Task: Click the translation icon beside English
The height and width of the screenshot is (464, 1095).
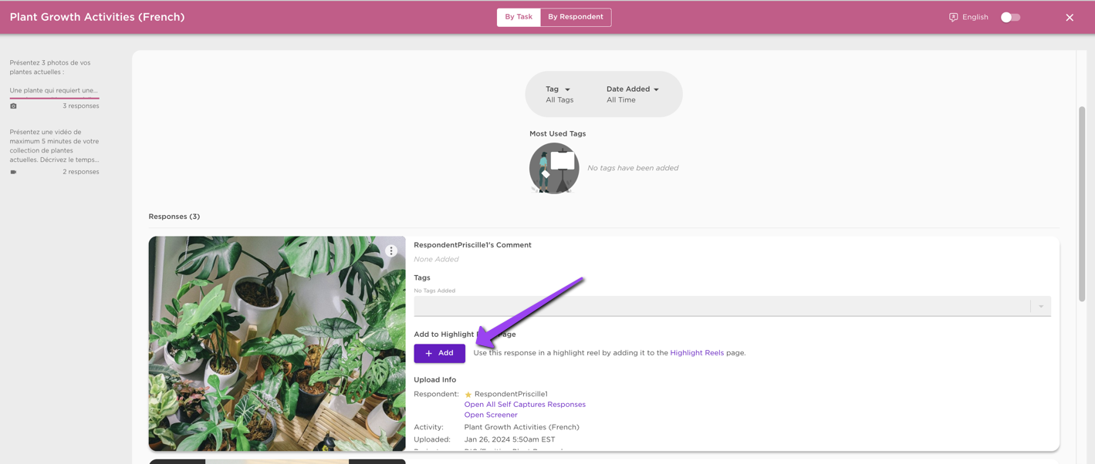Action: point(953,17)
